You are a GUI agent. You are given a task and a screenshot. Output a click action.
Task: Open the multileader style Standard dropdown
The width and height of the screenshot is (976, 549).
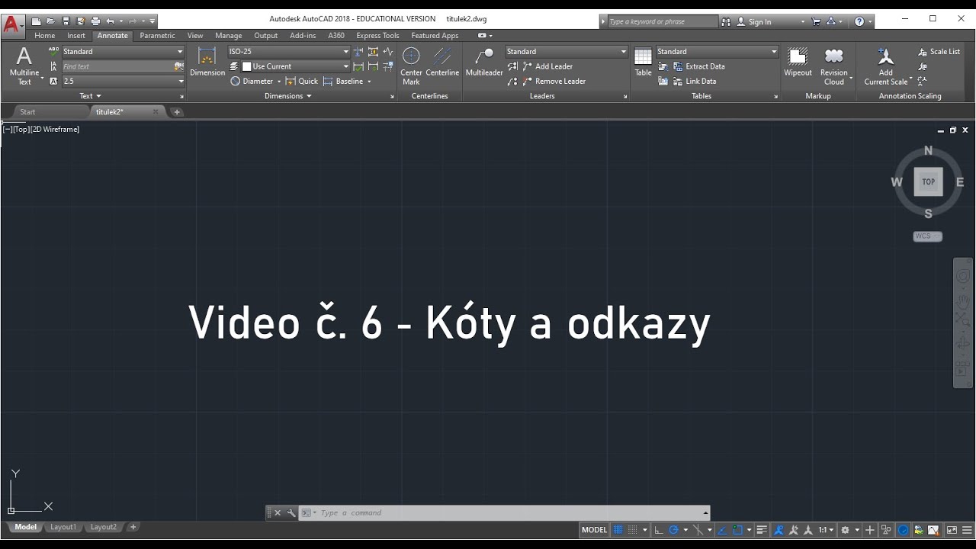pyautogui.click(x=623, y=51)
